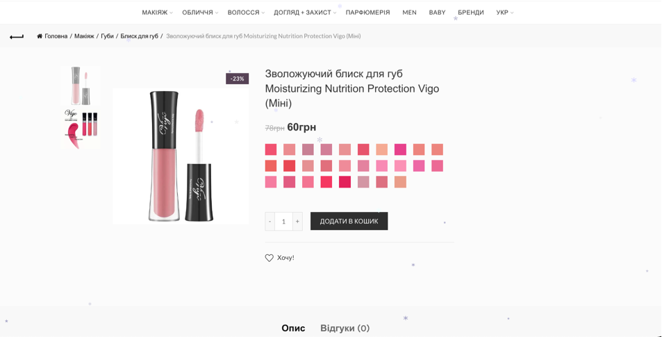
Task: Click the home icon in breadcrumbs
Action: pos(40,36)
